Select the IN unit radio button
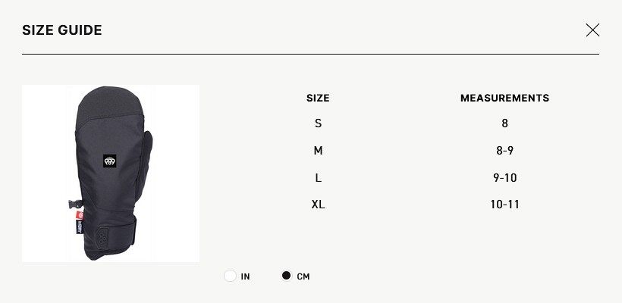Viewport: 622px width, 303px height. point(231,276)
